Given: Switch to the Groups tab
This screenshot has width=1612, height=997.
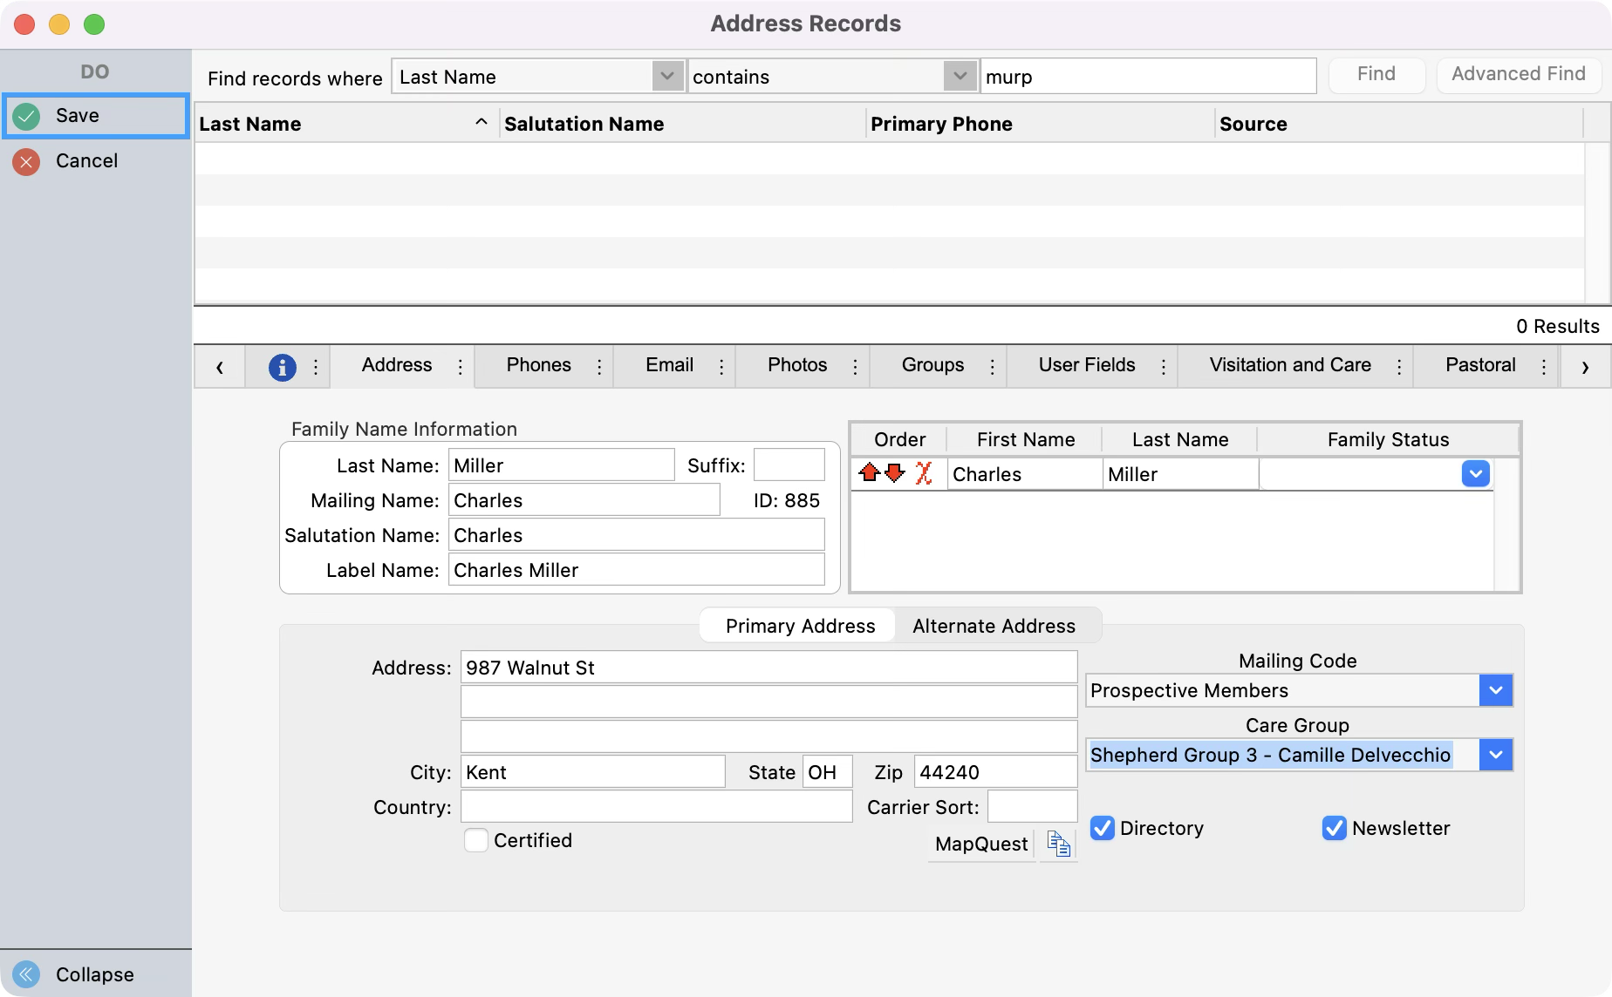Looking at the screenshot, I should (x=933, y=365).
